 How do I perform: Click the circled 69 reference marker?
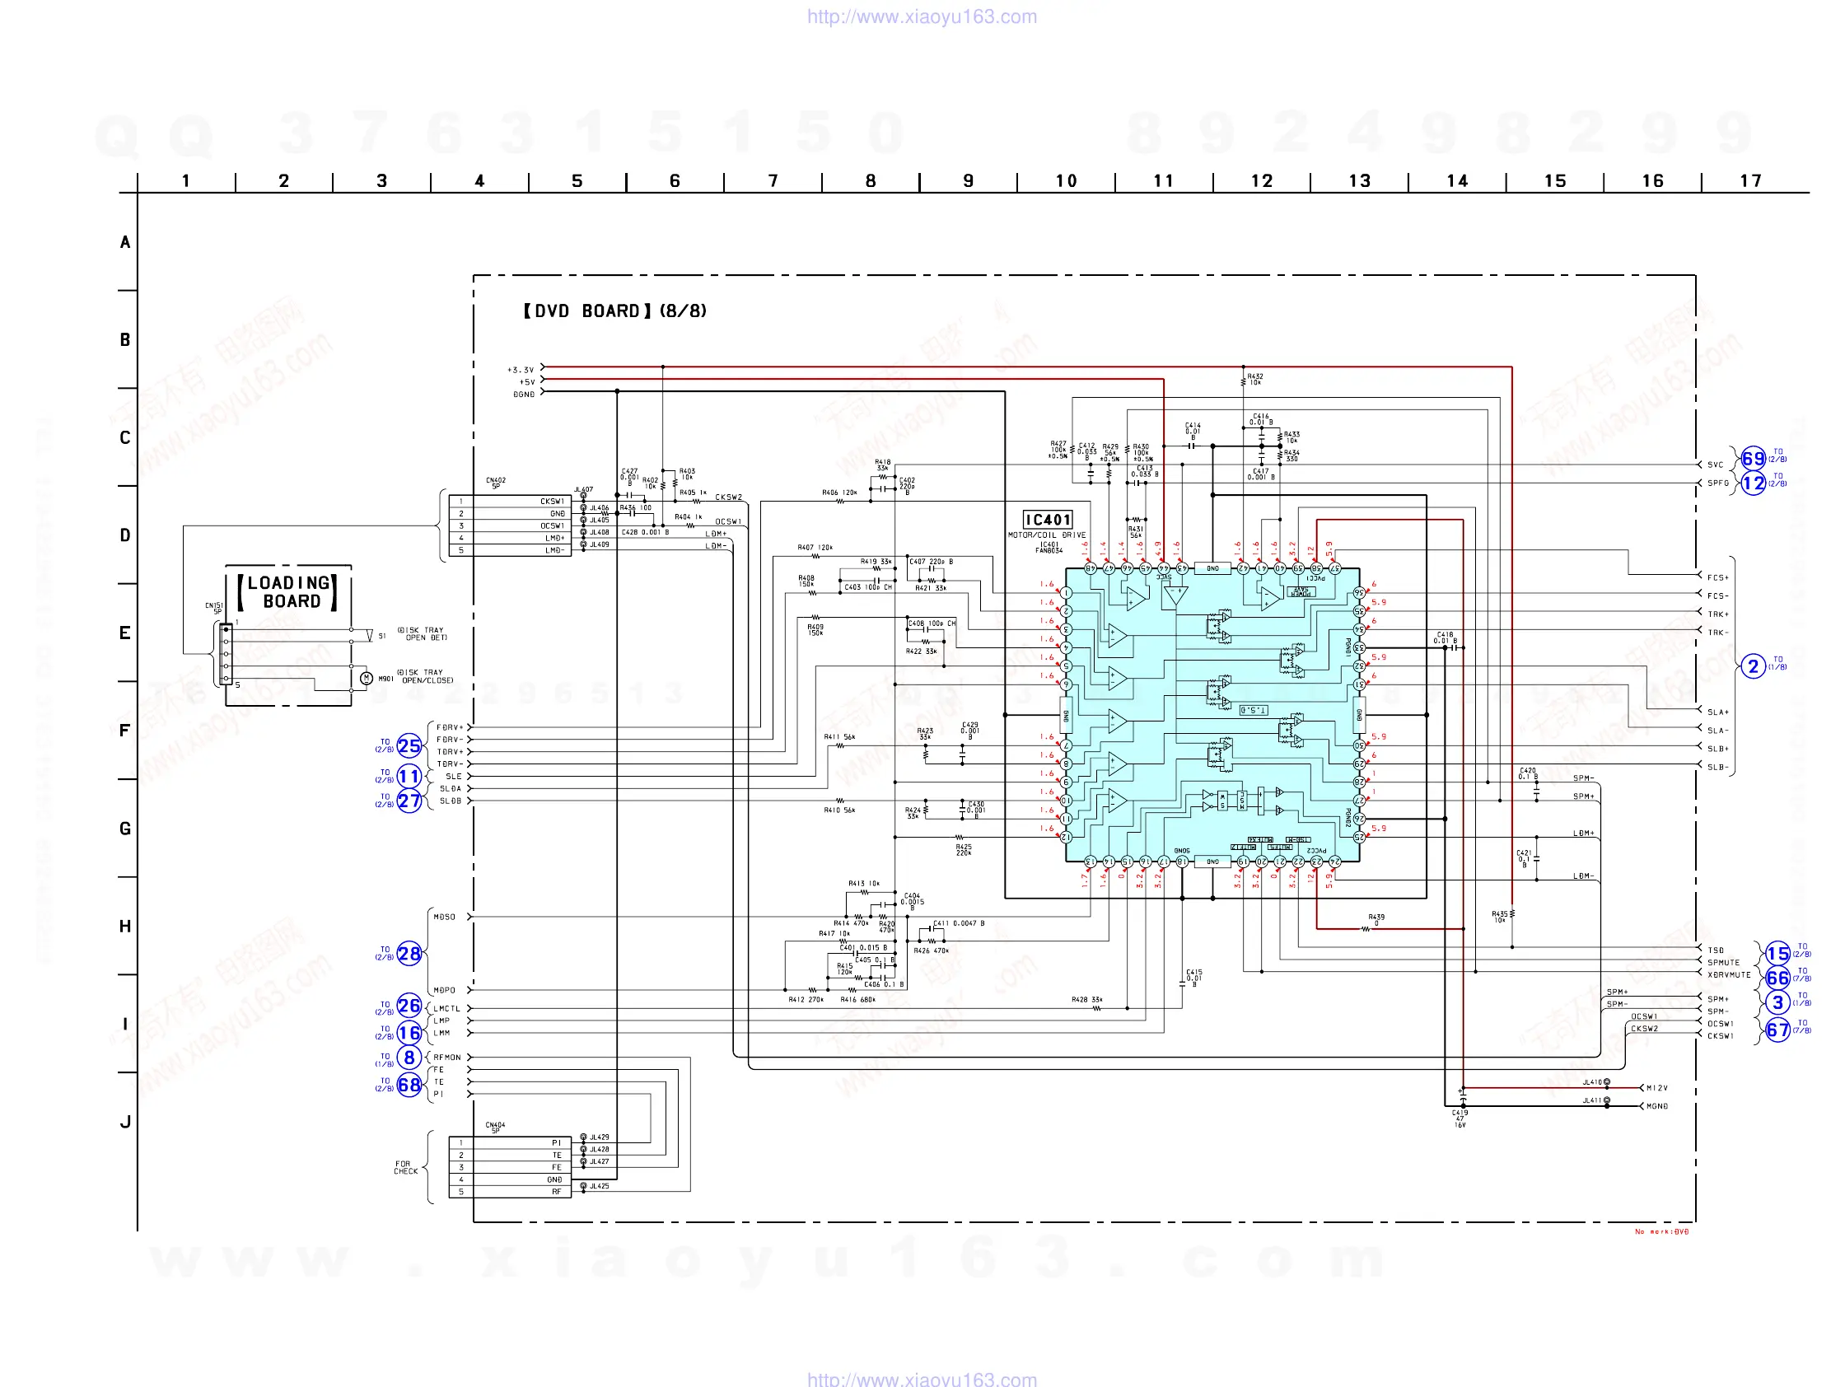[x=1753, y=459]
